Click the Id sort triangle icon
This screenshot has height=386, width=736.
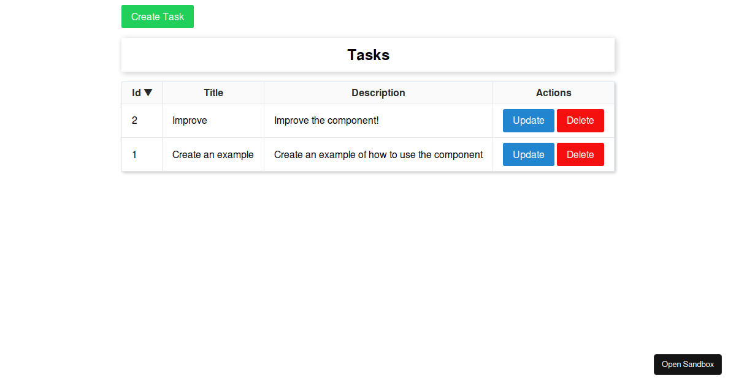click(149, 93)
